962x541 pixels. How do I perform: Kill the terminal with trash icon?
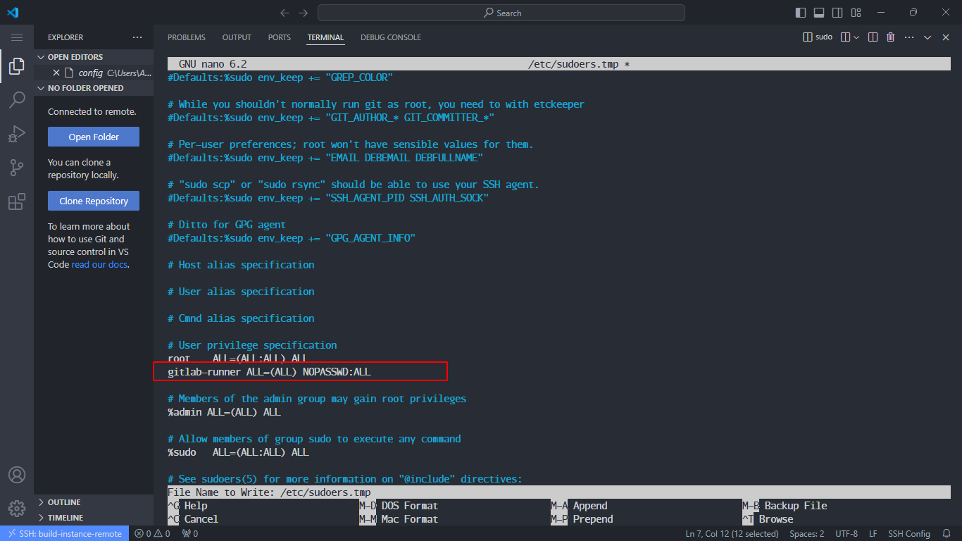pos(890,37)
